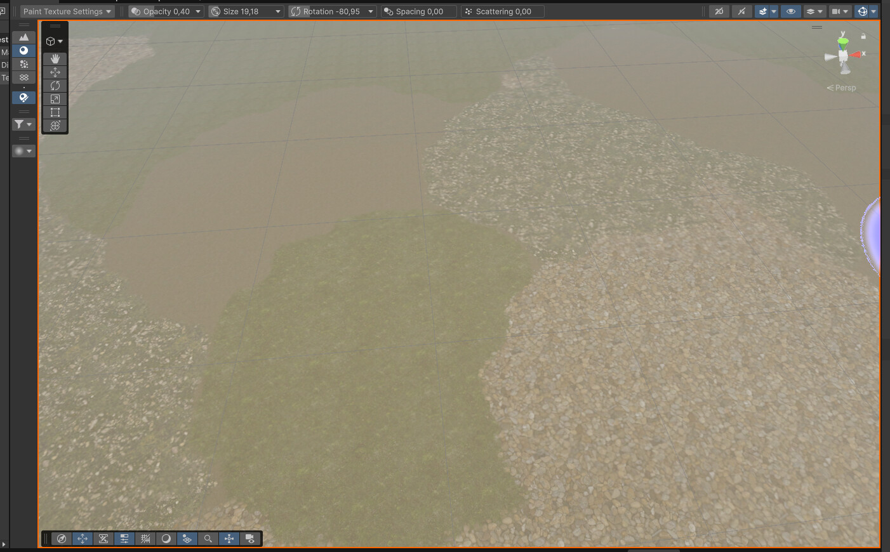Enable 2D view mode
Image resolution: width=890 pixels, height=552 pixels.
(x=718, y=11)
